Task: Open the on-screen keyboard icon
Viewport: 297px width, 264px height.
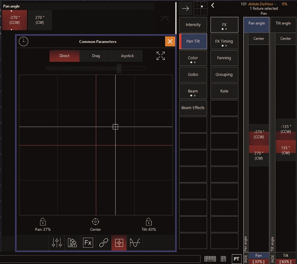Action: [210, 259]
